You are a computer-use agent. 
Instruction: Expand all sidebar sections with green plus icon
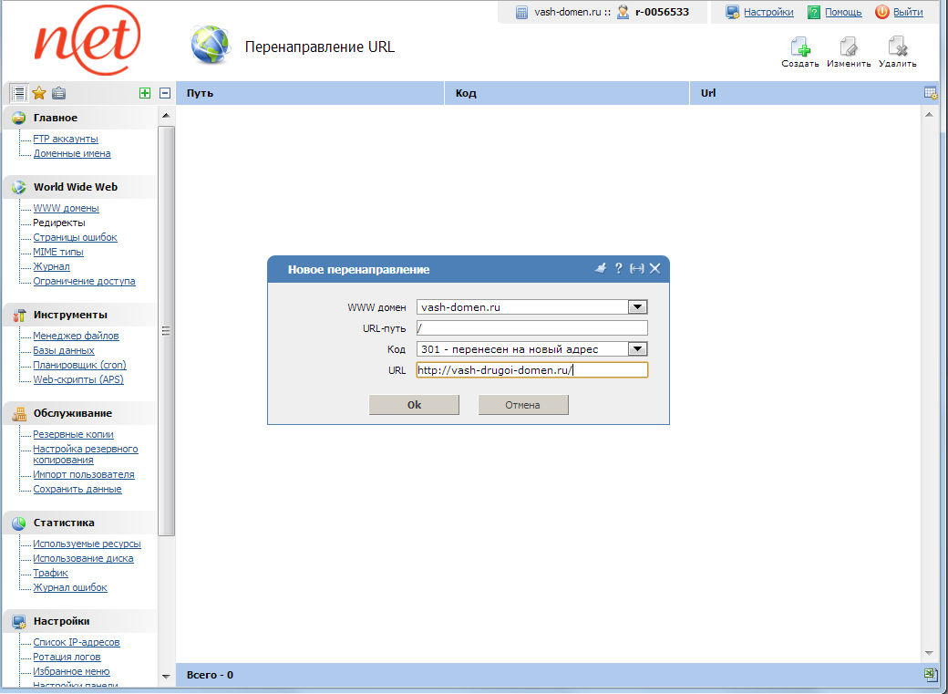(146, 92)
